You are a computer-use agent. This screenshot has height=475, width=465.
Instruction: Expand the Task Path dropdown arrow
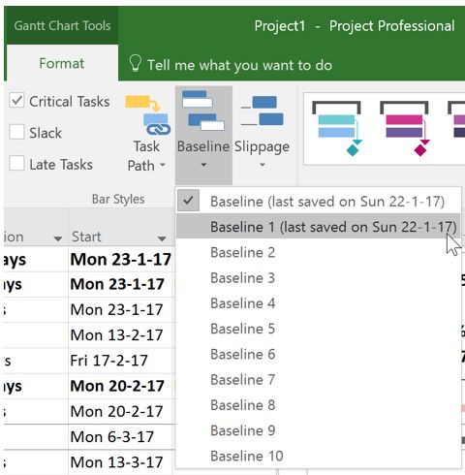tap(163, 165)
